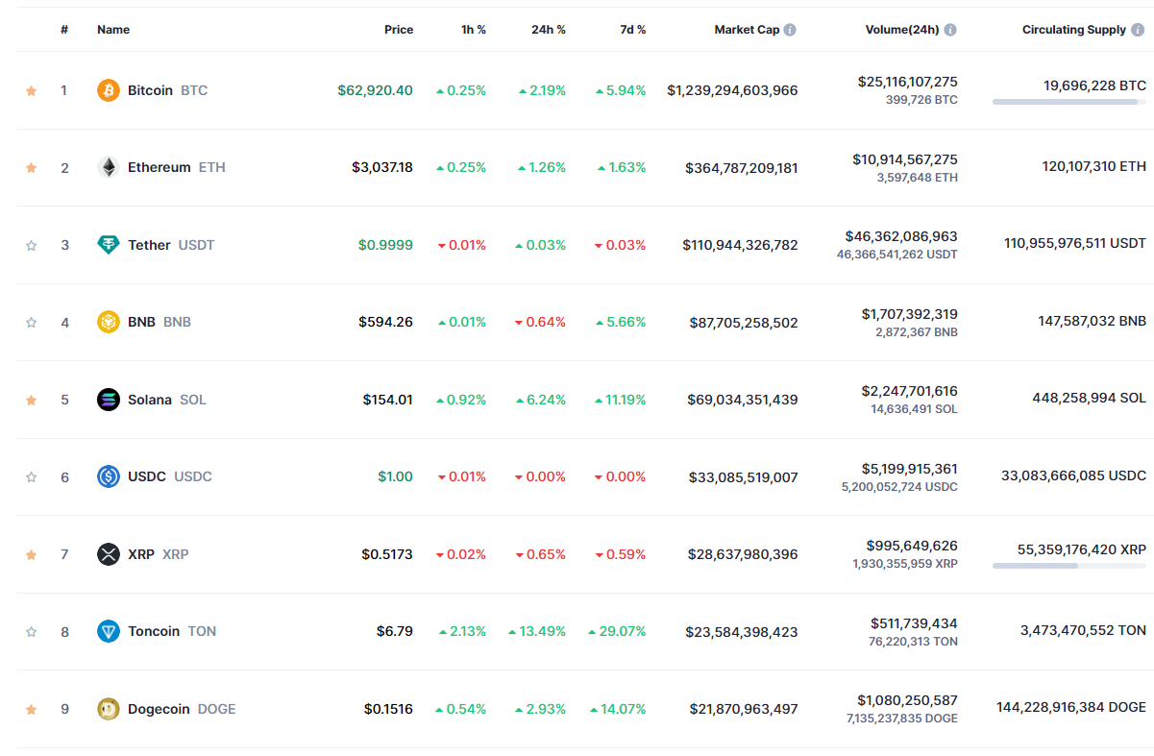Sort the table by Name column

[x=113, y=30]
